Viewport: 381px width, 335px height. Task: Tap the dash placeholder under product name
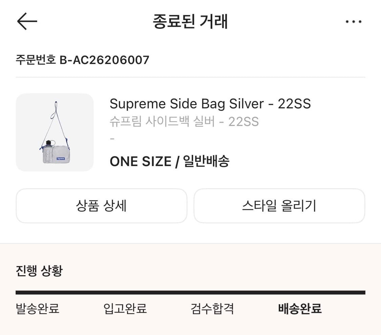[112, 139]
